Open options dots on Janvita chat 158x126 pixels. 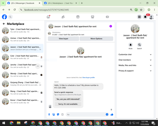click(38, 66)
